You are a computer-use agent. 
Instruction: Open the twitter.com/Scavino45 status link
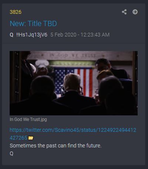click(73, 130)
